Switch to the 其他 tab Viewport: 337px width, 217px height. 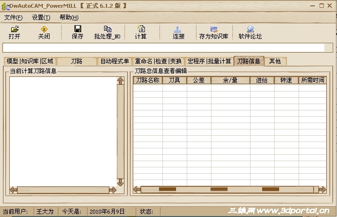275,61
